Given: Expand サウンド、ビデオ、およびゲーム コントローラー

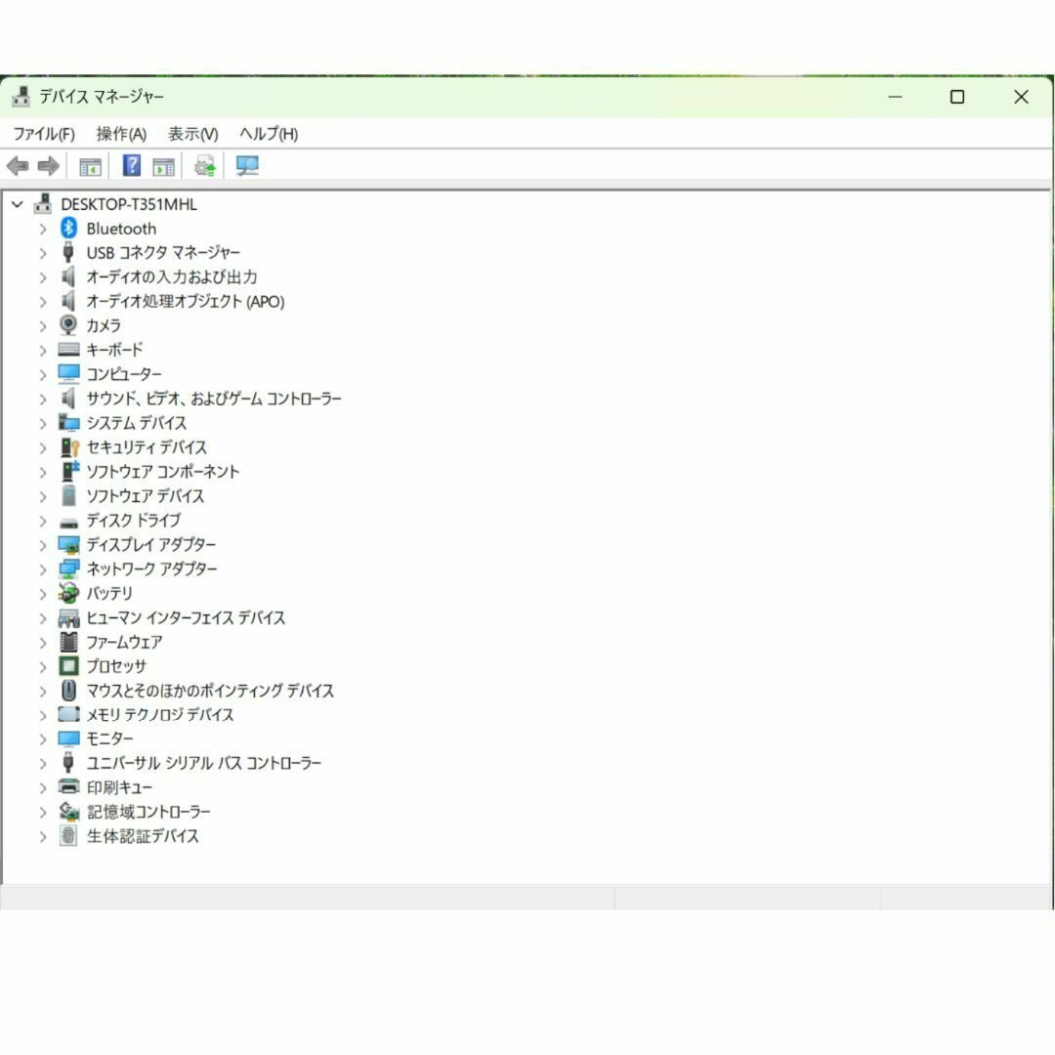Looking at the screenshot, I should point(43,399).
